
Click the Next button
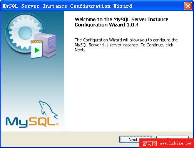[135, 140]
